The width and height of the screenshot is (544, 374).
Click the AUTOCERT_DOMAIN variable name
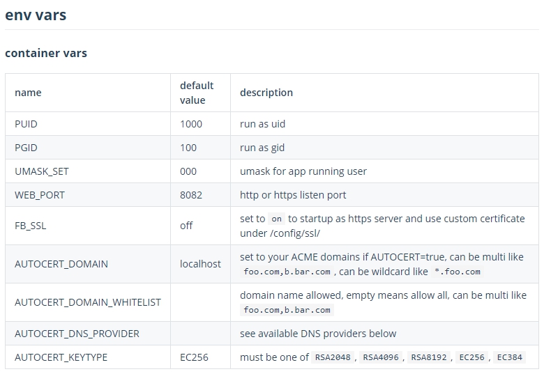point(61,264)
